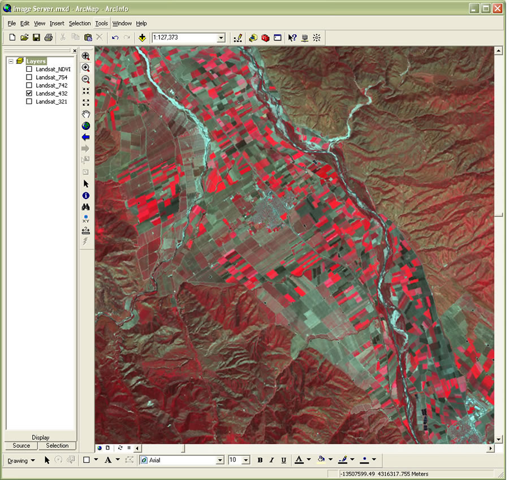Toggle italic text formatting
Image resolution: width=509 pixels, height=480 pixels.
(271, 460)
